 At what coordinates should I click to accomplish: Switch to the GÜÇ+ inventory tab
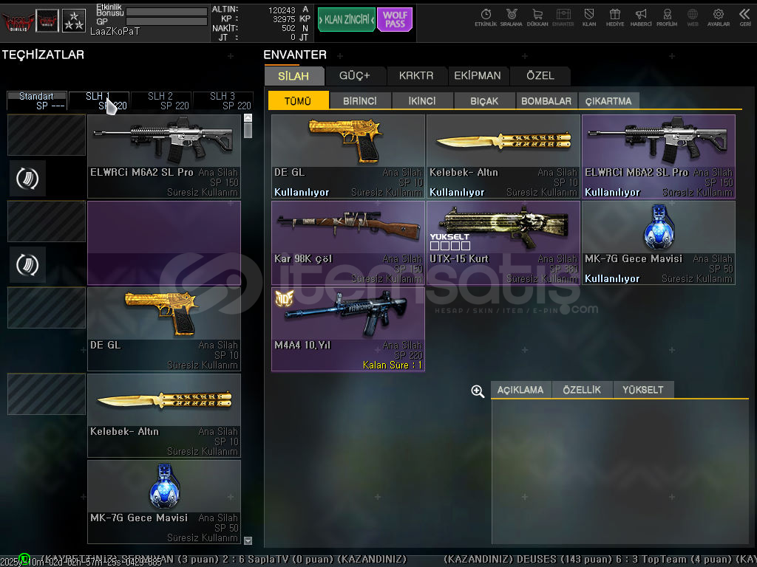354,75
